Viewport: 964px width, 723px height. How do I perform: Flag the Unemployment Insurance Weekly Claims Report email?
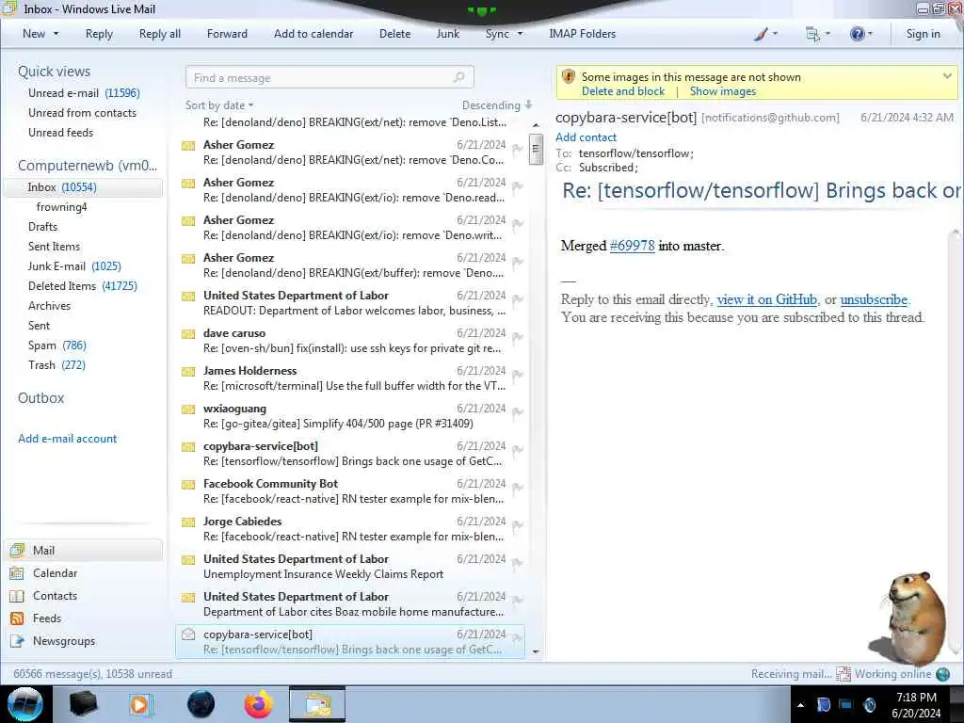[x=518, y=563]
